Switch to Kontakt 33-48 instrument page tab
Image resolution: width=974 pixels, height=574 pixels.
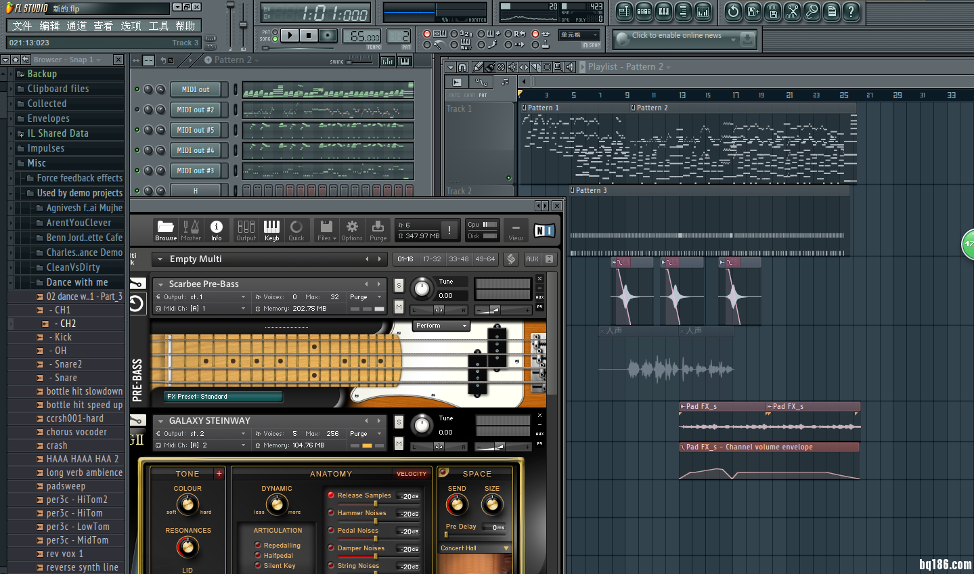tap(458, 259)
